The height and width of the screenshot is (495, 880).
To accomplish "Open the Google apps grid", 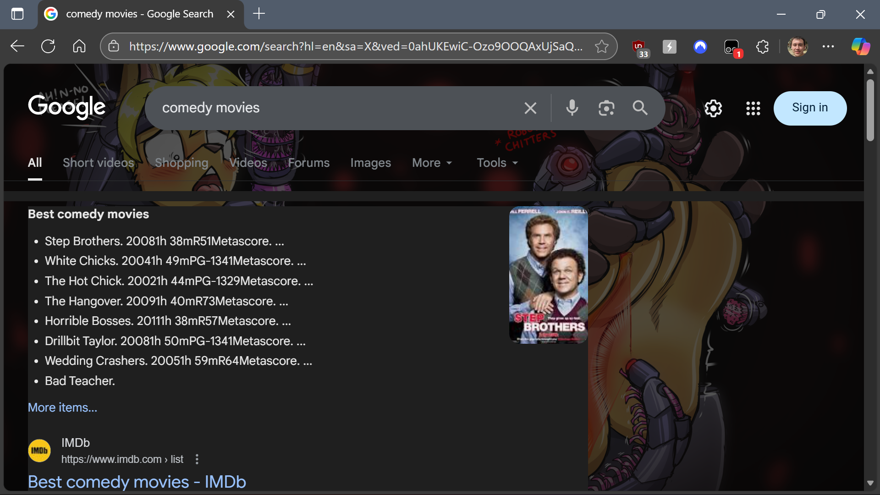I will tap(753, 108).
